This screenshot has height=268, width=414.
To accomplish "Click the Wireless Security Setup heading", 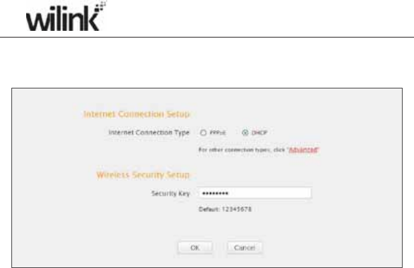I will pyautogui.click(x=143, y=175).
